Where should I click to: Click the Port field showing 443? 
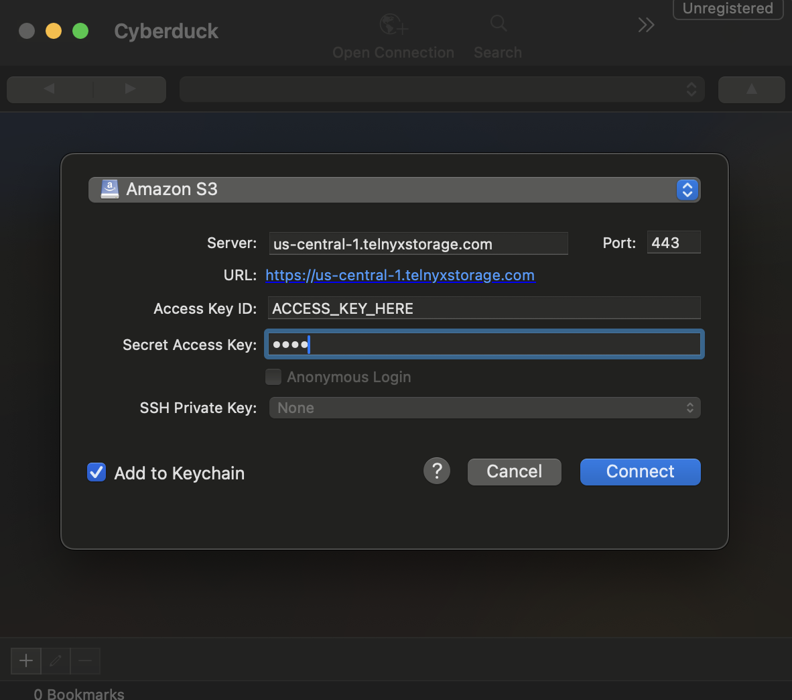click(x=673, y=243)
